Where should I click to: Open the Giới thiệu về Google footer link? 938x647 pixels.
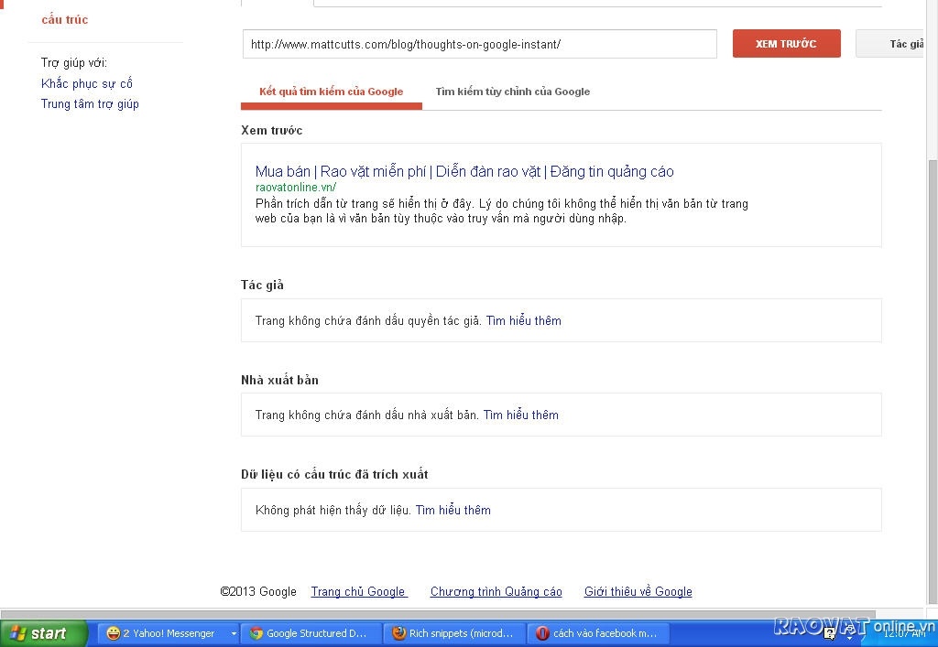click(x=638, y=591)
